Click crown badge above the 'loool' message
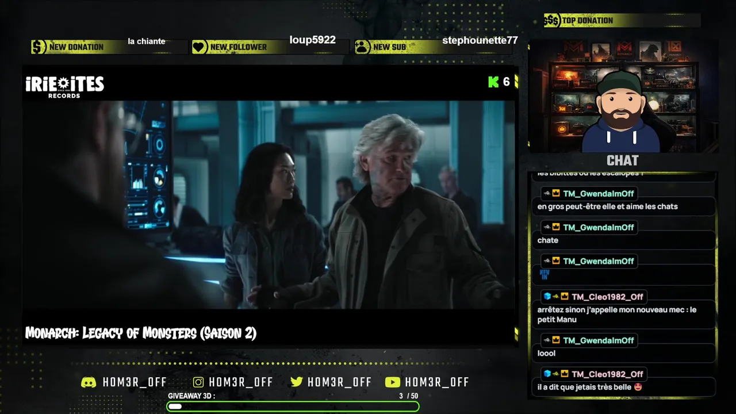 [555, 340]
